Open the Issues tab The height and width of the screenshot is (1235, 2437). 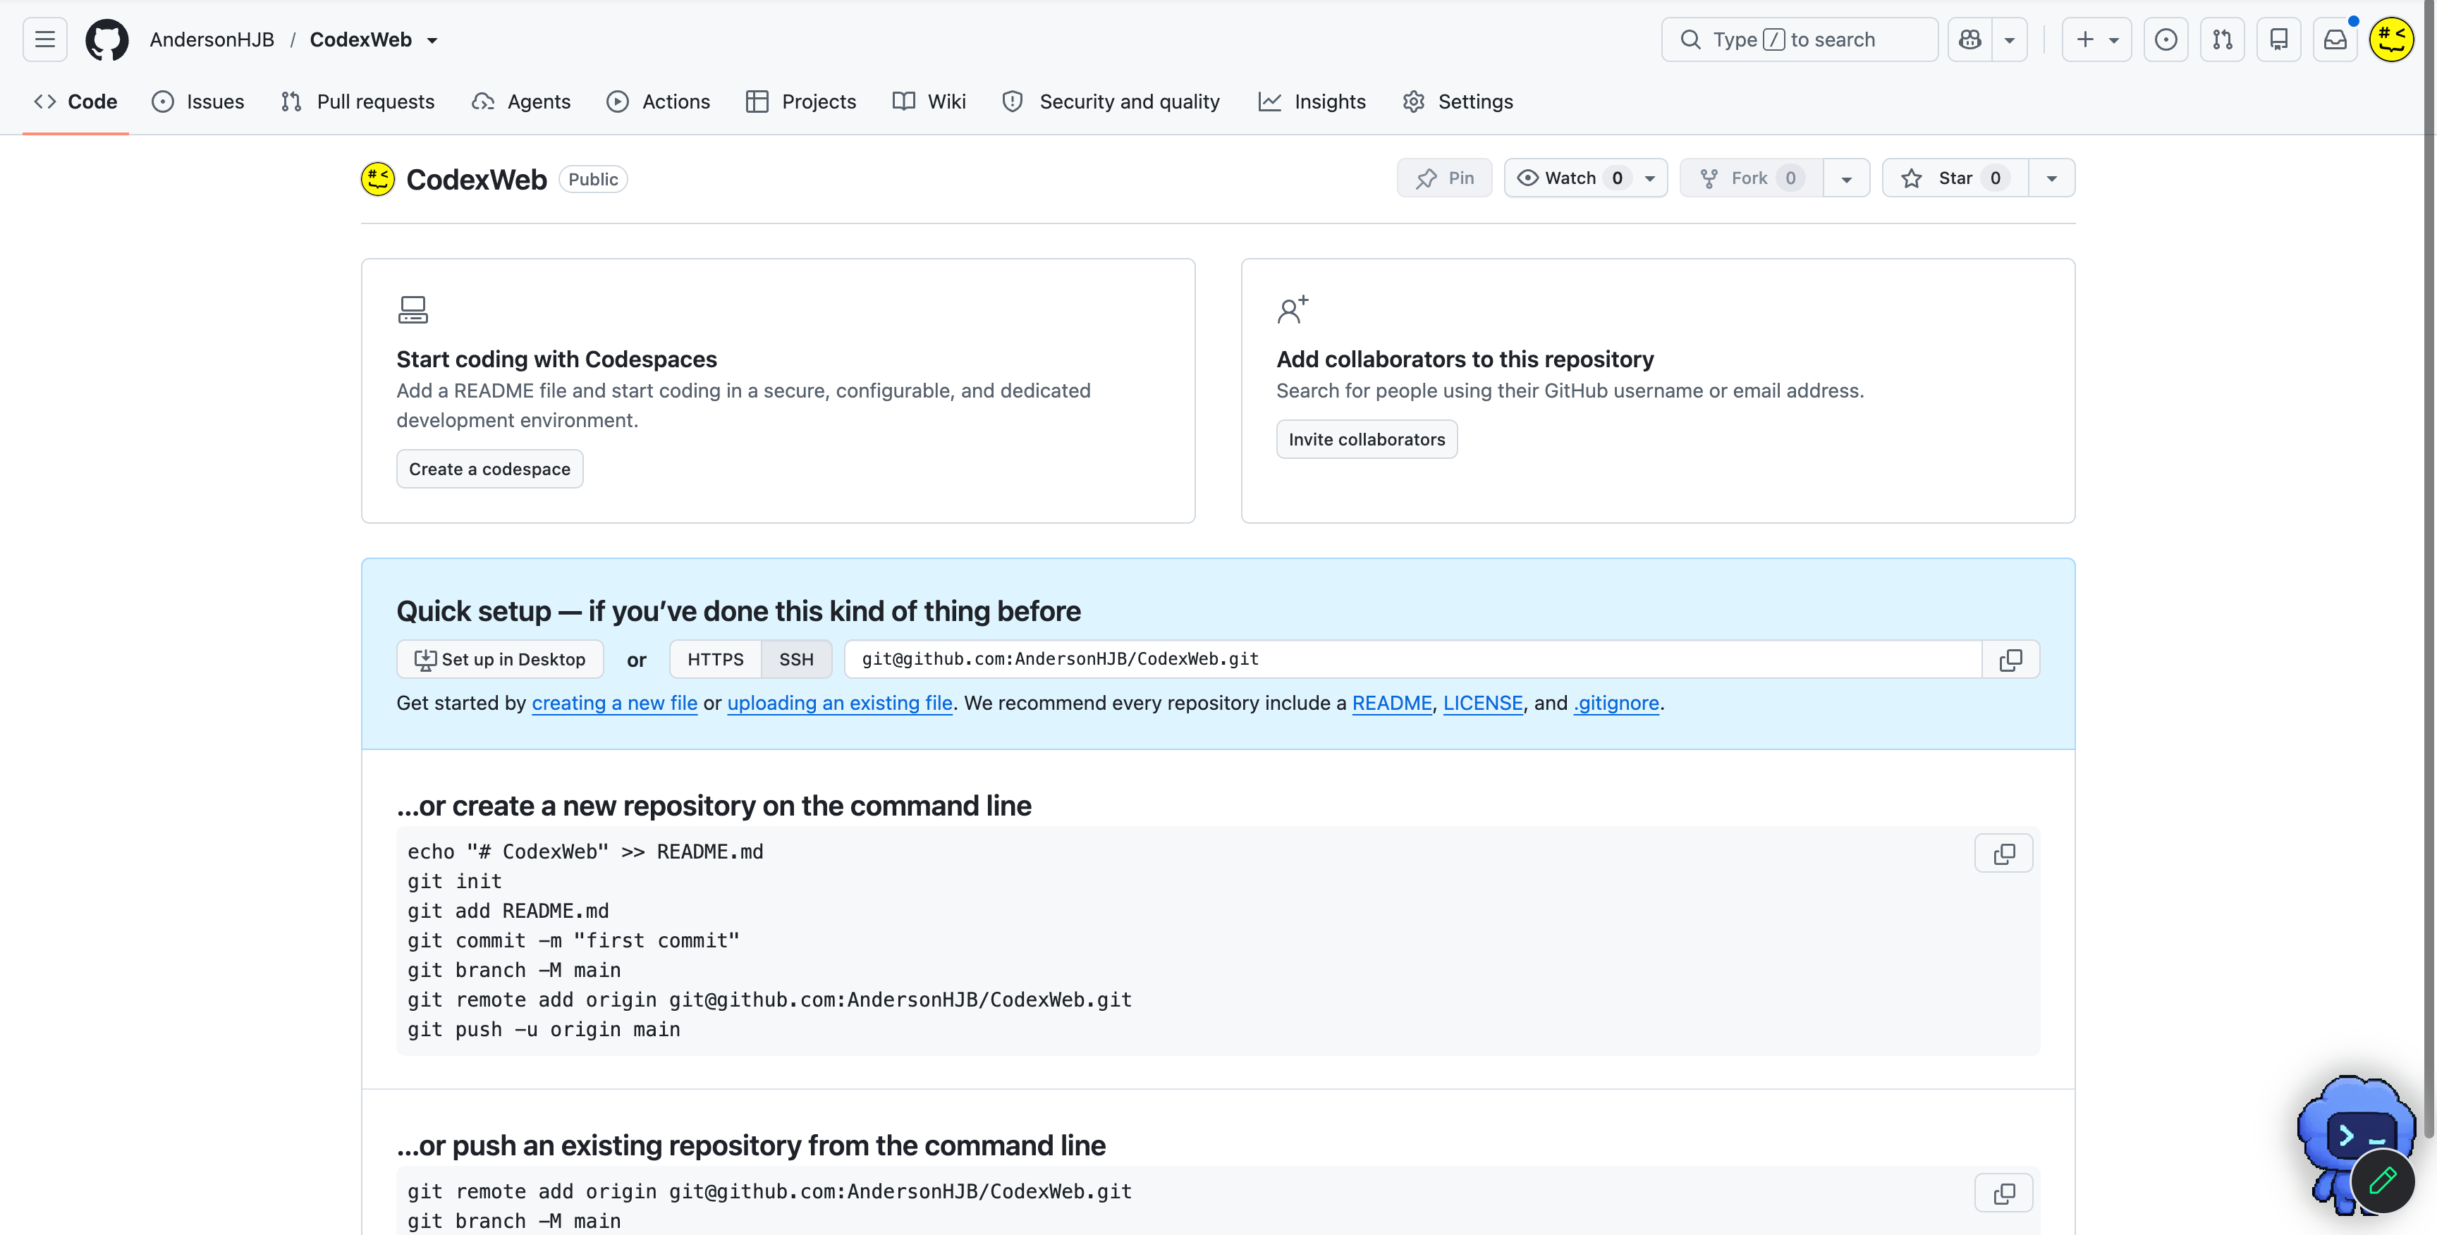(197, 102)
